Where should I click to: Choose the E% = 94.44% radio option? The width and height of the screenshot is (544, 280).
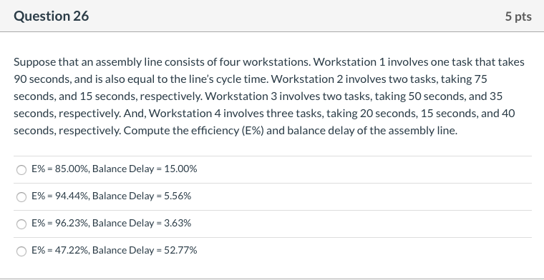tap(21, 197)
